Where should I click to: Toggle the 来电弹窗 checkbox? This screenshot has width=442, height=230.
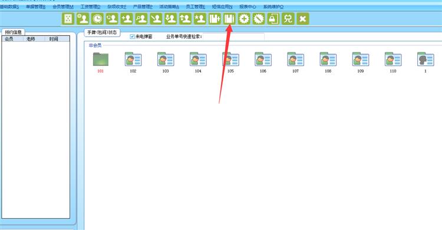[132, 37]
